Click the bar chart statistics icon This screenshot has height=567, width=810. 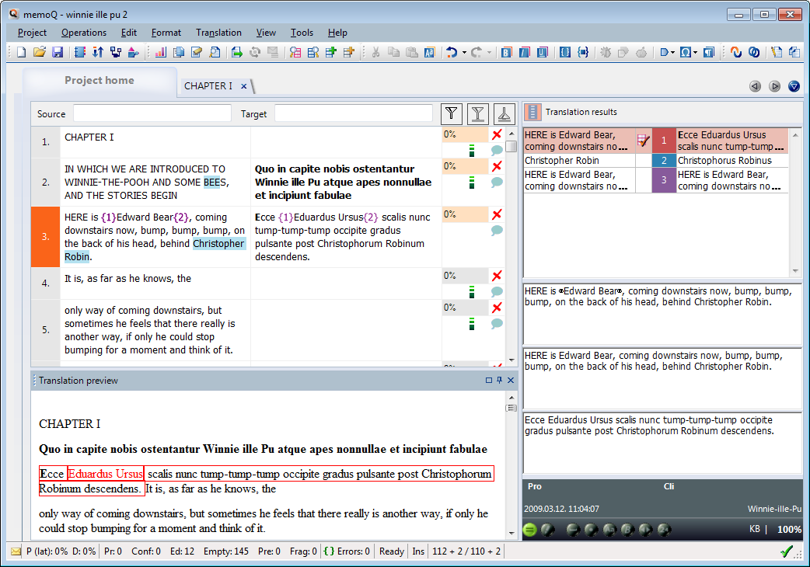click(161, 52)
